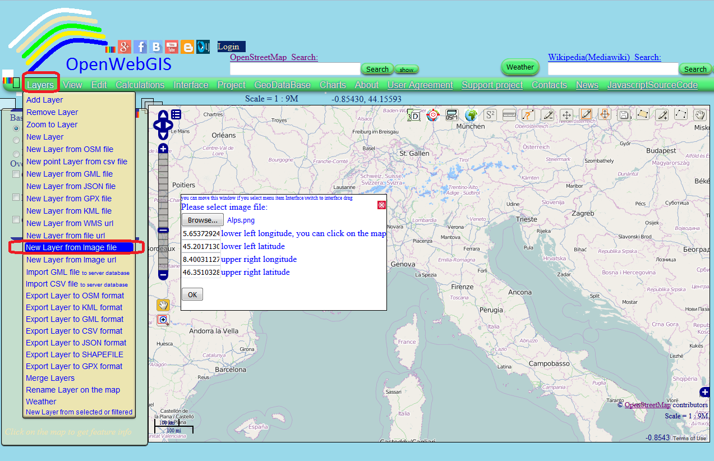
Task: Click OK in image file dialog
Action: point(192,295)
